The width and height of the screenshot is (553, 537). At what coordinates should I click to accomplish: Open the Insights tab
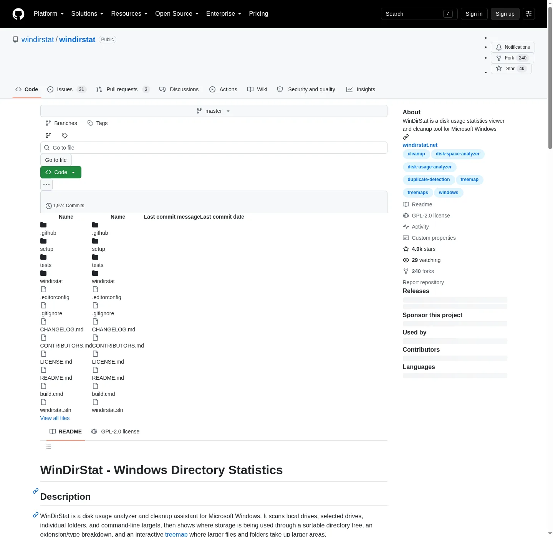(x=361, y=89)
